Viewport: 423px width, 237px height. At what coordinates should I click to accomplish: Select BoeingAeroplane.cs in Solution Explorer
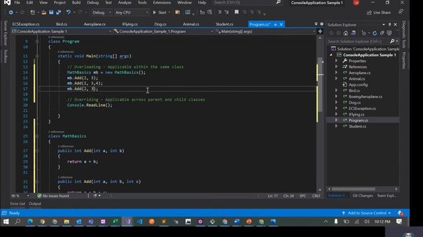pyautogui.click(x=365, y=97)
